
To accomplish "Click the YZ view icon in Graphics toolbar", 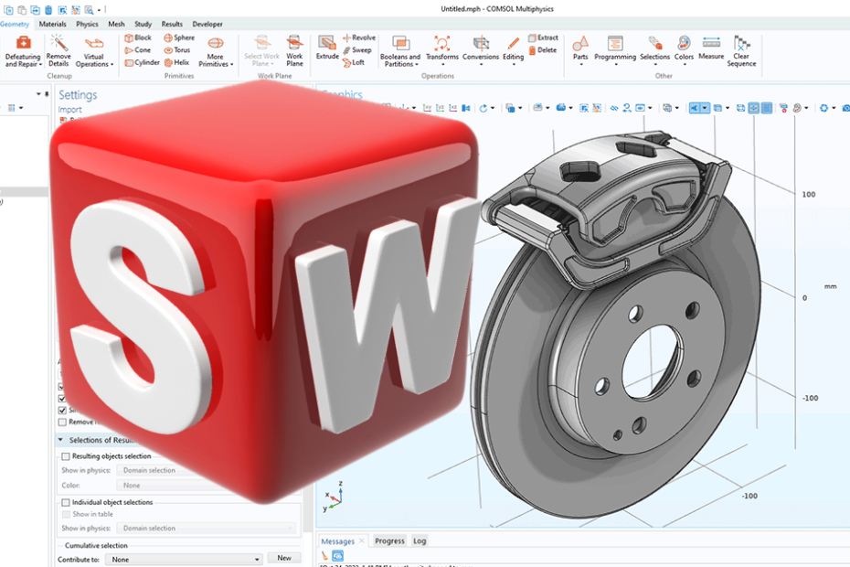I will [x=441, y=108].
